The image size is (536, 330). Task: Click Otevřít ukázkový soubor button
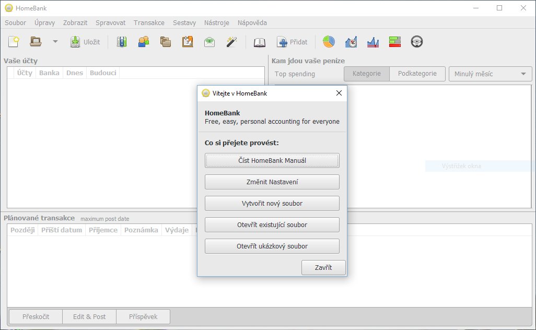tap(272, 246)
